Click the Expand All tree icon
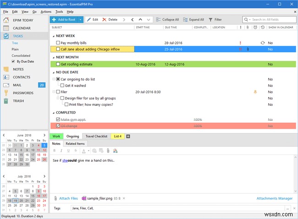Screen dimensions: 298x219 click(185, 20)
